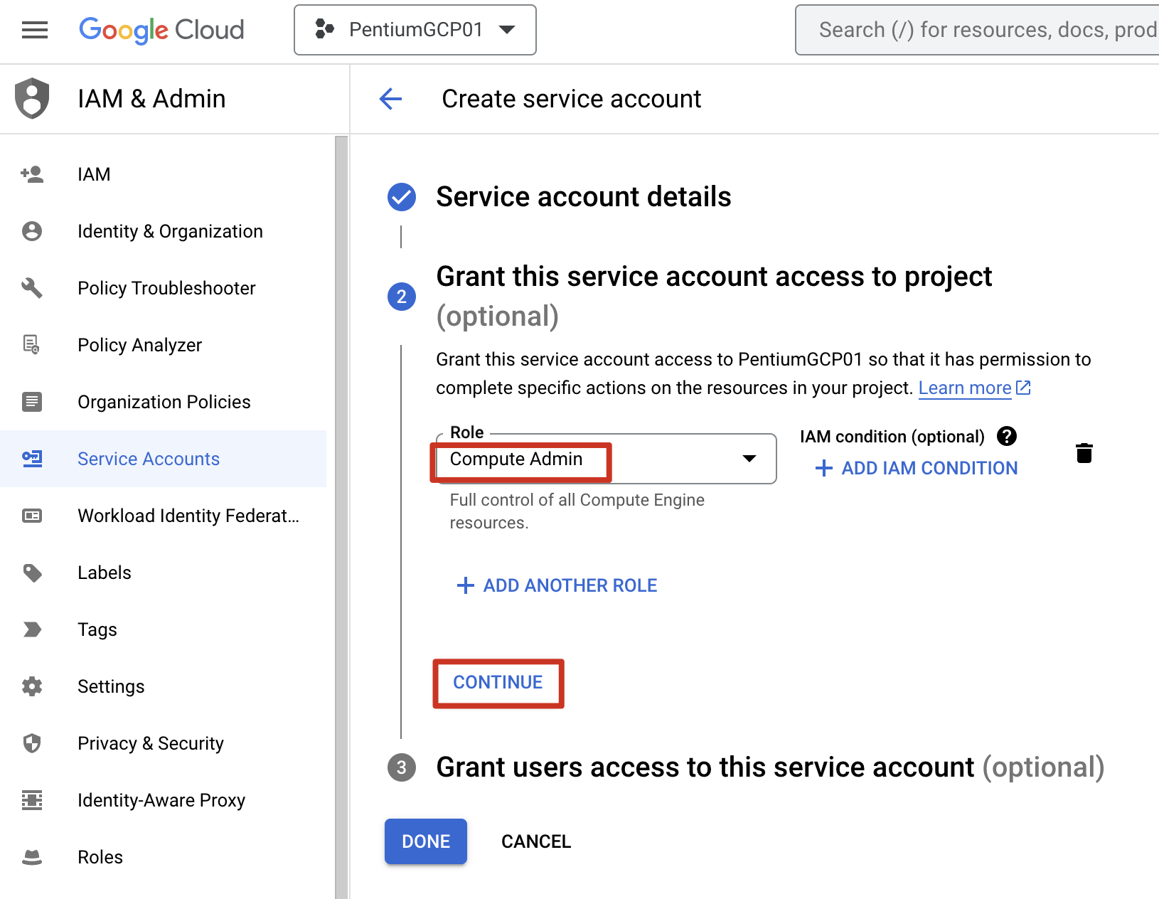
Task: Click the Identity & Organization icon
Action: tap(32, 231)
